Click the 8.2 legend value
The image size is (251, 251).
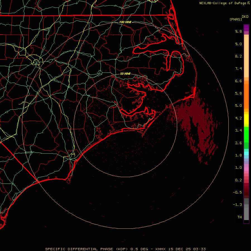[x=238, y=56]
